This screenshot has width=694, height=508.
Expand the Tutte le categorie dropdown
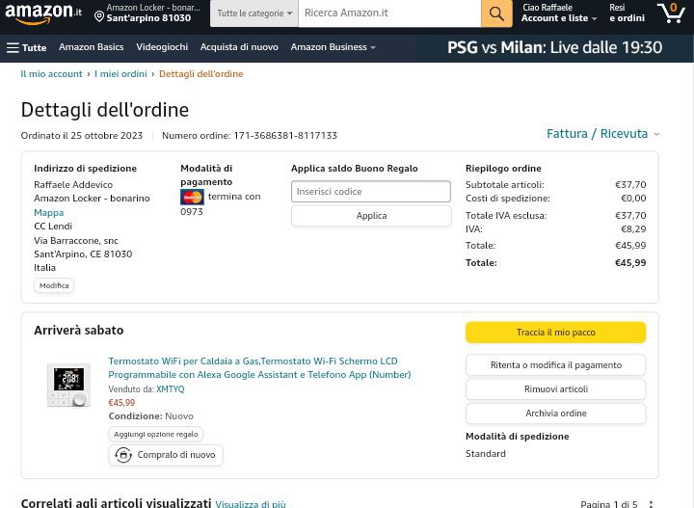point(254,13)
